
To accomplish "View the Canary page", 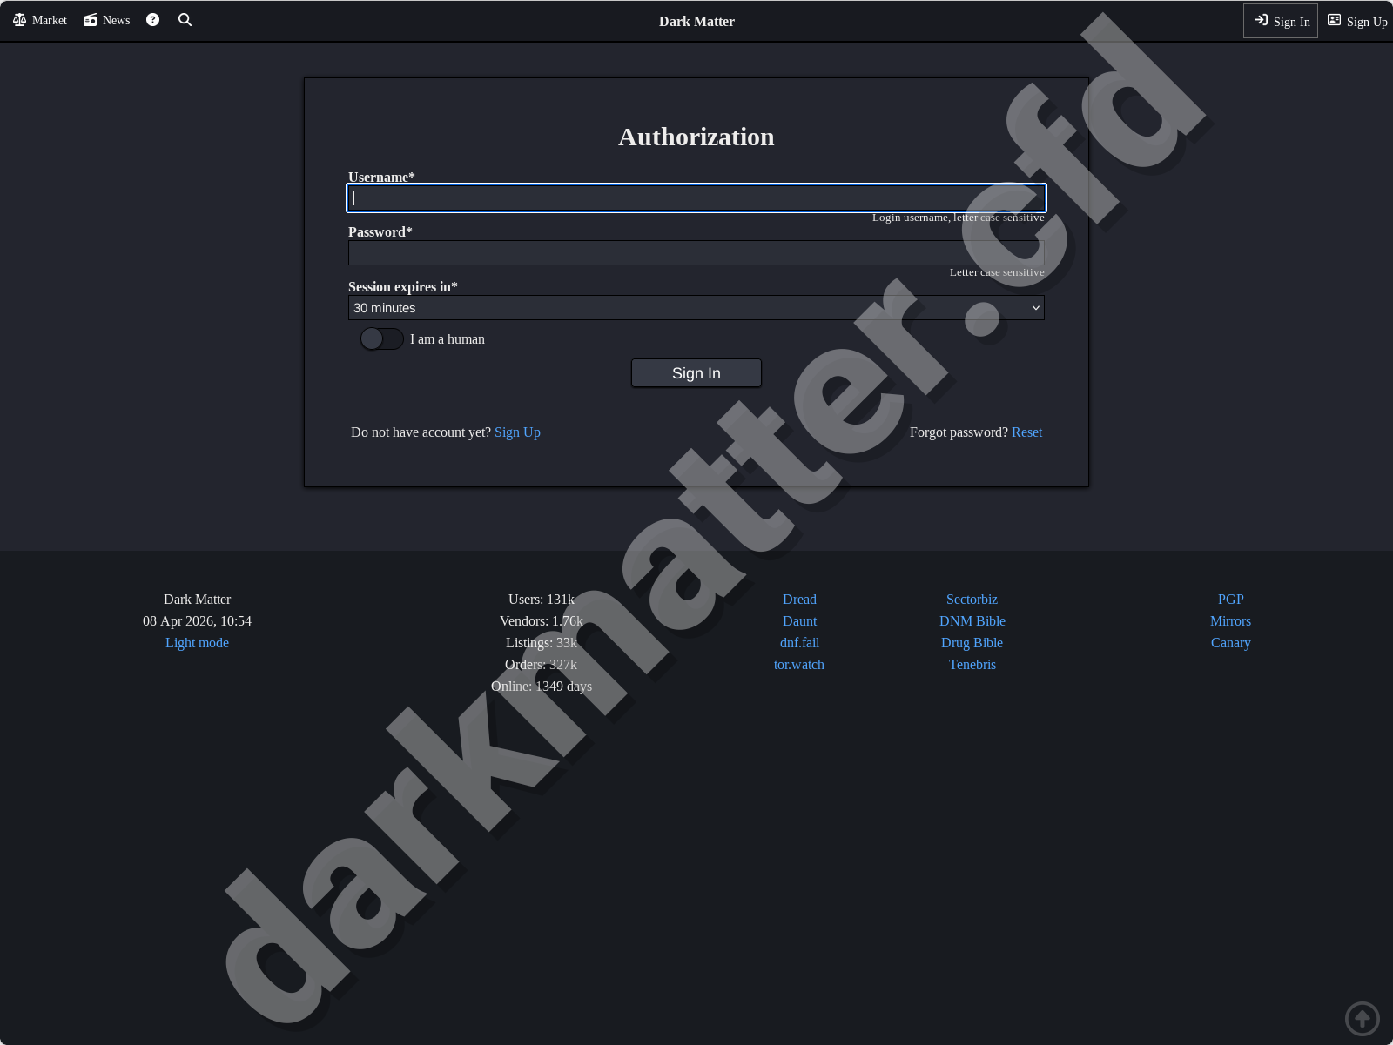I will pos(1230,642).
